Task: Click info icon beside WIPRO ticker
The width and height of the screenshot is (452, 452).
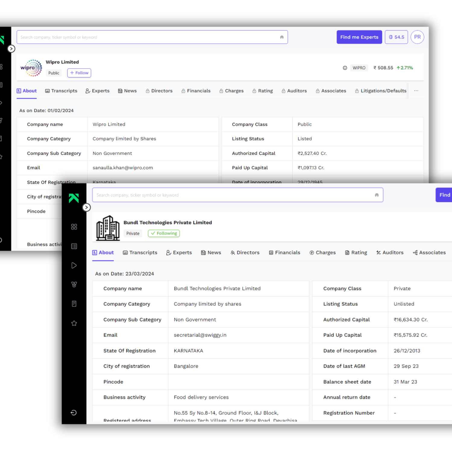Action: pyautogui.click(x=345, y=68)
